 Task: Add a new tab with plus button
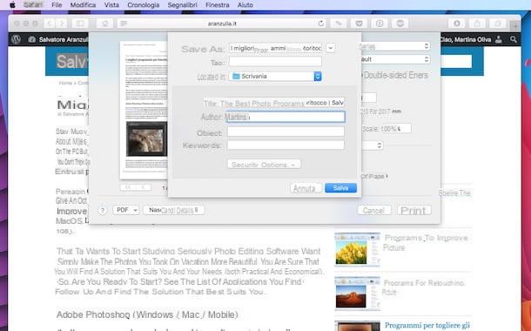[x=514, y=25]
